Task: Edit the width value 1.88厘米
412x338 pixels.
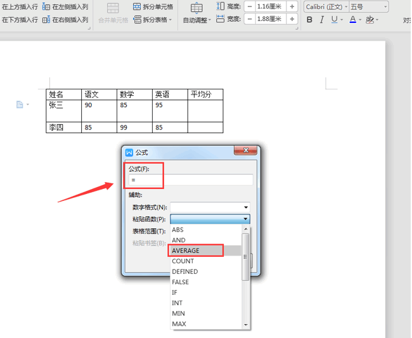Action: click(271, 19)
